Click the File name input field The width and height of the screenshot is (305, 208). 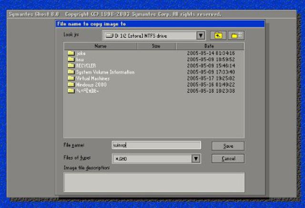coord(156,145)
